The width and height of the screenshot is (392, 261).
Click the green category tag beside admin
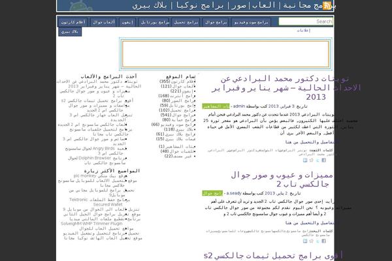tap(216, 106)
